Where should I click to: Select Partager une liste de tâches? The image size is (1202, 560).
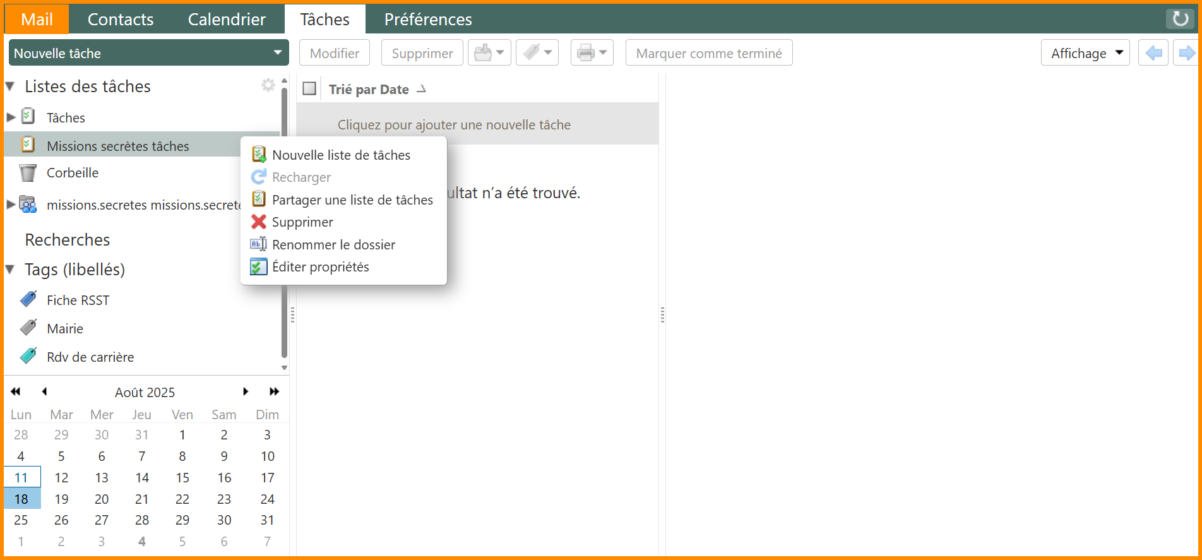(x=352, y=200)
